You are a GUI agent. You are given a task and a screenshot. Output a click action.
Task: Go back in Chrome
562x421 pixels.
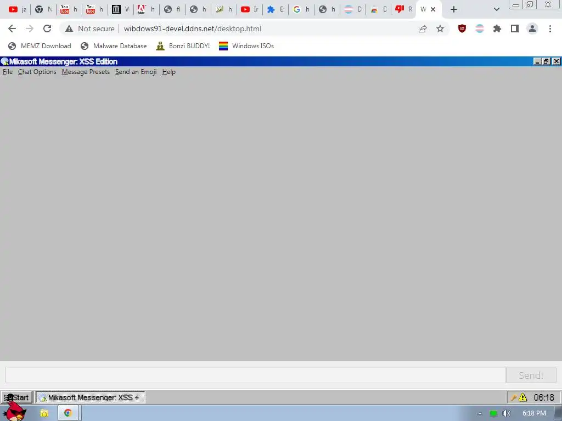(x=12, y=29)
